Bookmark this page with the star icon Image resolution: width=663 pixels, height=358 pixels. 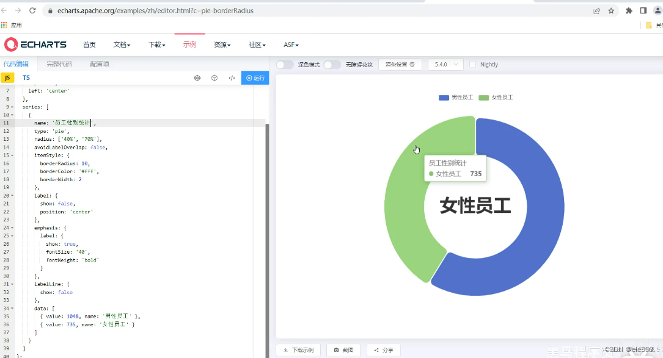click(x=611, y=11)
